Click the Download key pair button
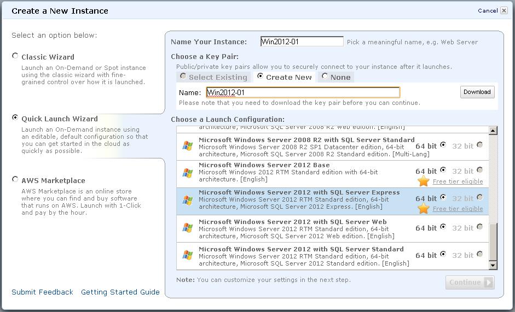Viewport: 515px width, 312px height. 477,92
